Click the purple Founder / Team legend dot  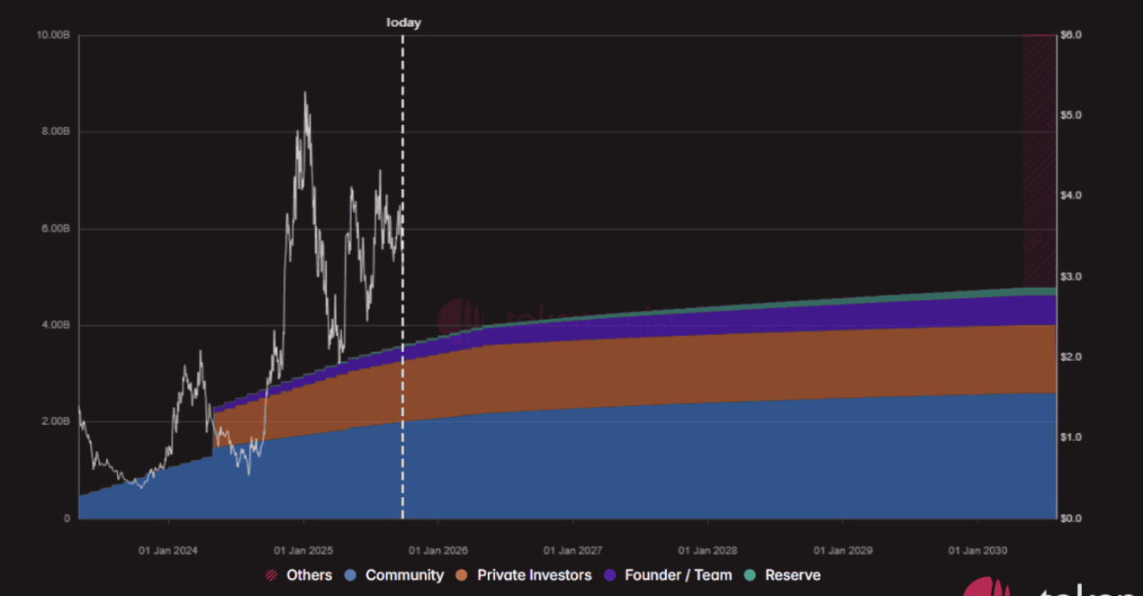coord(609,575)
